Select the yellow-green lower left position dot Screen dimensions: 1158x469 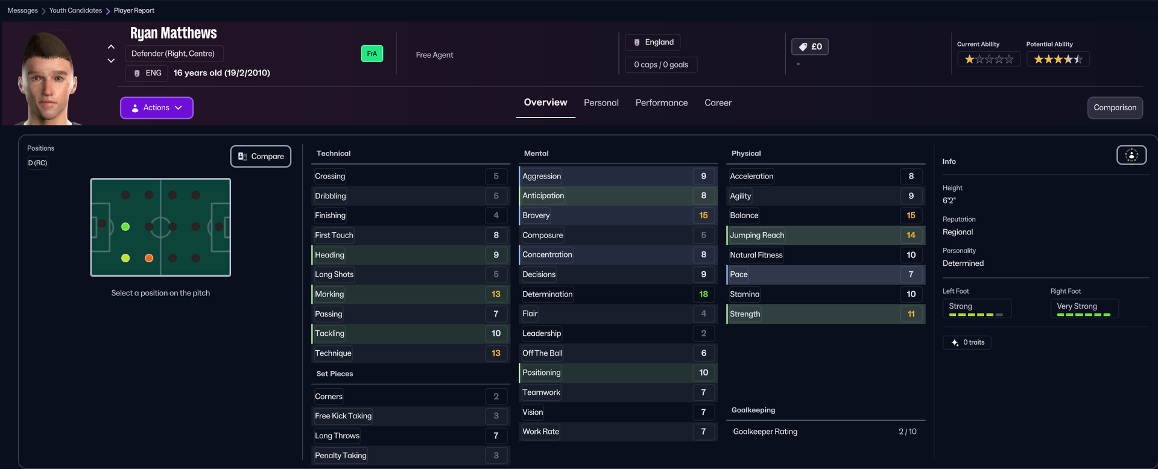pyautogui.click(x=125, y=258)
